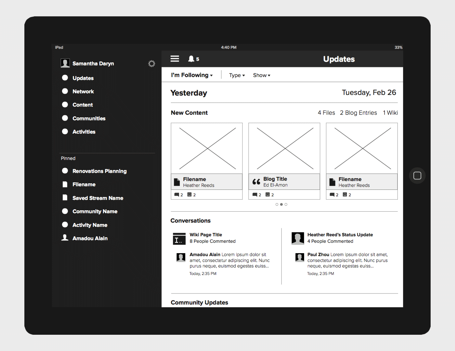Image resolution: width=455 pixels, height=351 pixels.
Task: Open the hamburger menu icon
Action: click(175, 59)
